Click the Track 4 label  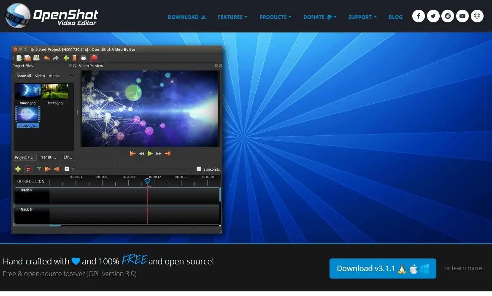click(26, 190)
